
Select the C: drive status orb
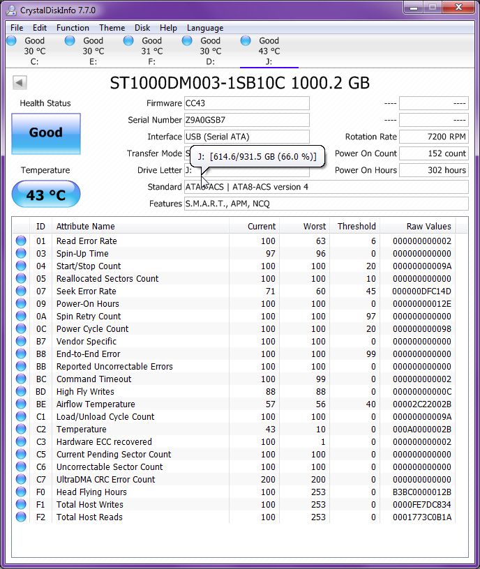(11, 40)
